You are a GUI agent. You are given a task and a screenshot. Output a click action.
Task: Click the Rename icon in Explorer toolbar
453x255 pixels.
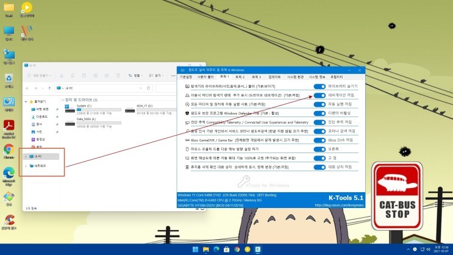coord(95,76)
